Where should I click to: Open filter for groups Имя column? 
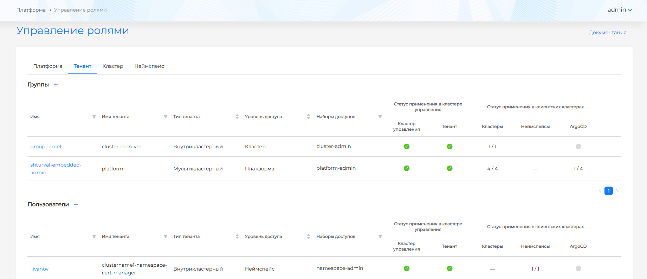pyautogui.click(x=94, y=117)
